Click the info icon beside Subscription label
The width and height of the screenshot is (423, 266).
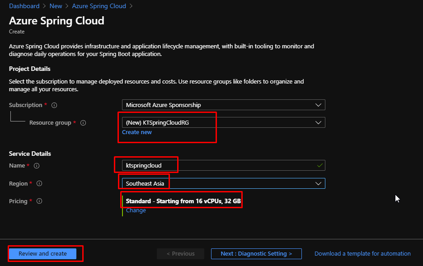point(54,105)
